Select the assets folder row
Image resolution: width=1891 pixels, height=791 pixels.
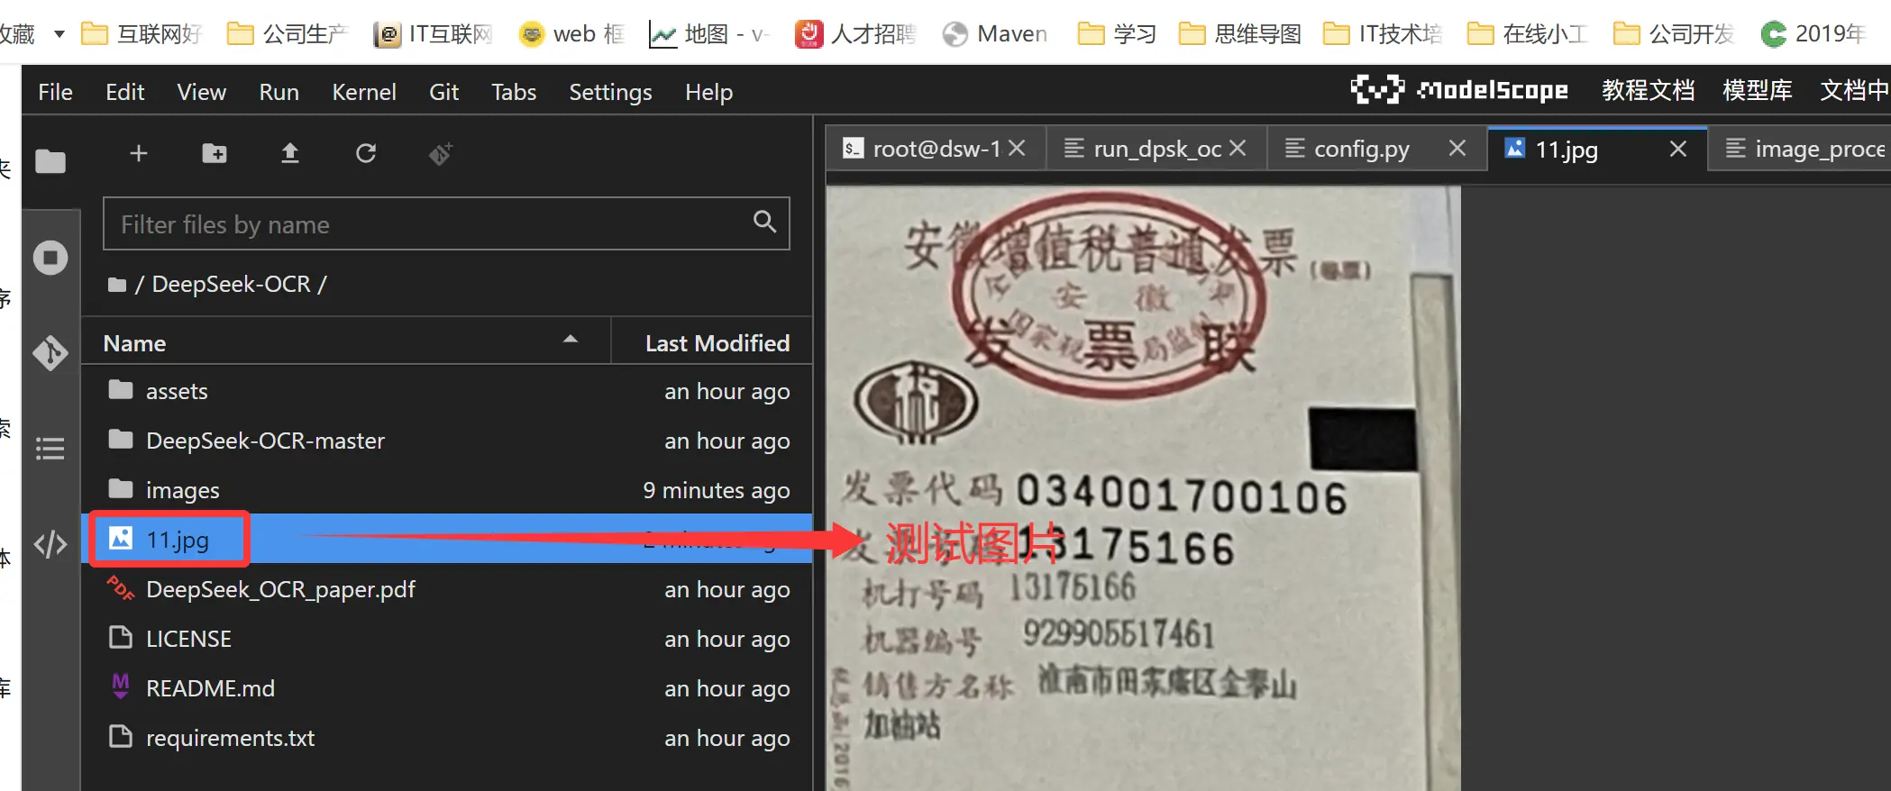click(447, 391)
